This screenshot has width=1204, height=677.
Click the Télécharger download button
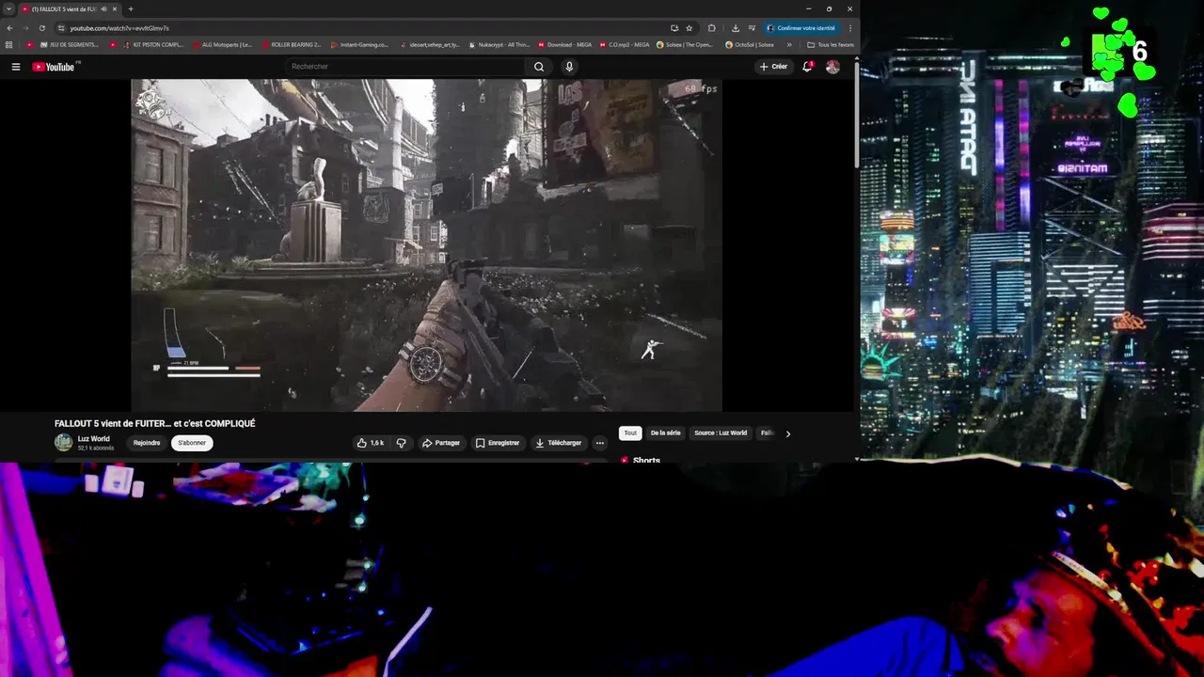[x=559, y=443]
